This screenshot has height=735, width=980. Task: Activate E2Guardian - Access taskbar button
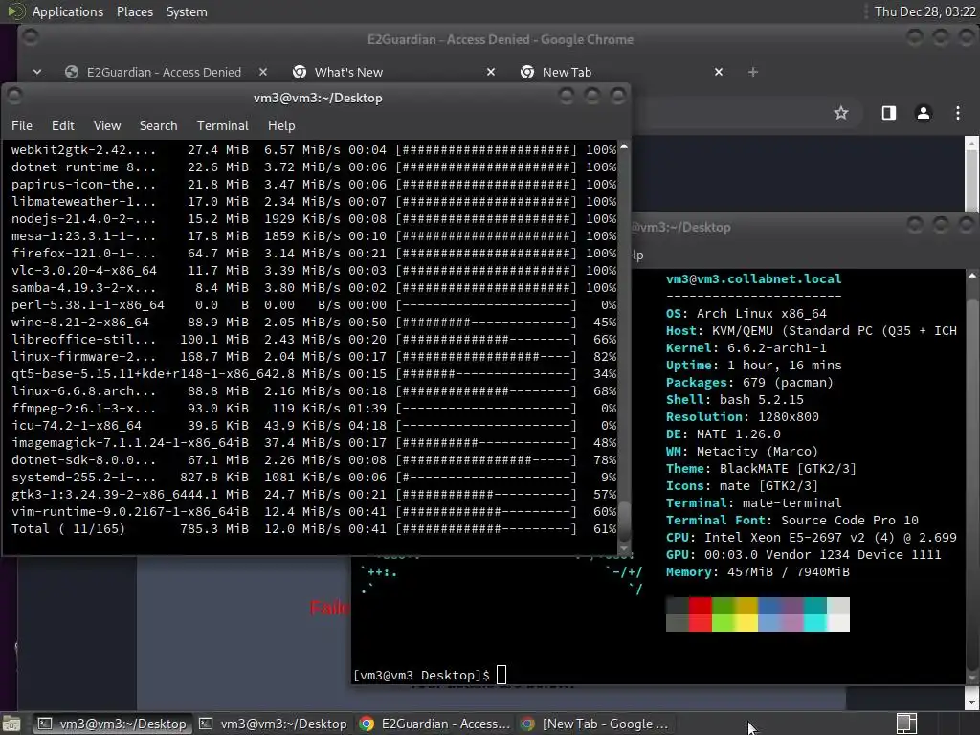pyautogui.click(x=434, y=724)
